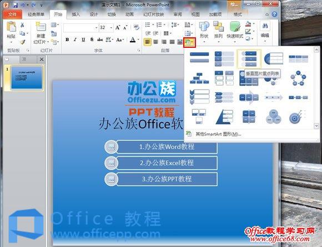The height and width of the screenshot is (247, 322).
Task: Click the Decrease List Level indent icon
Action: point(148,33)
